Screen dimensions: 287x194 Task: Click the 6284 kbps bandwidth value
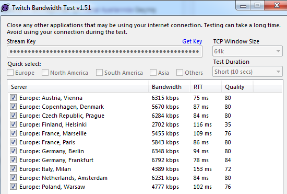[x=165, y=116]
